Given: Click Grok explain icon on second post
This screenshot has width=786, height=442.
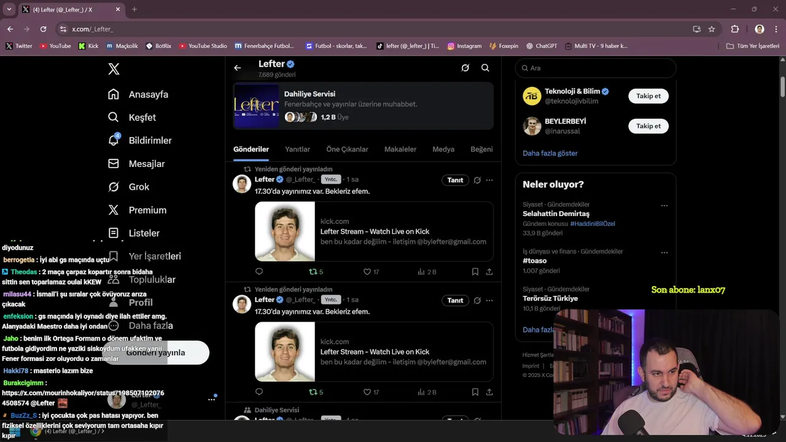Looking at the screenshot, I should tap(477, 300).
